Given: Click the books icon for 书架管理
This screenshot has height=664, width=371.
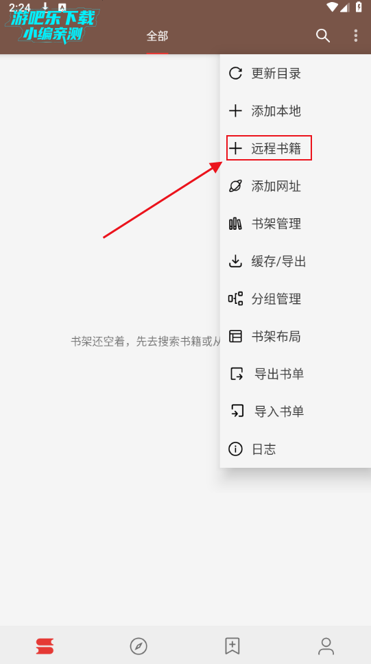Looking at the screenshot, I should 235,224.
